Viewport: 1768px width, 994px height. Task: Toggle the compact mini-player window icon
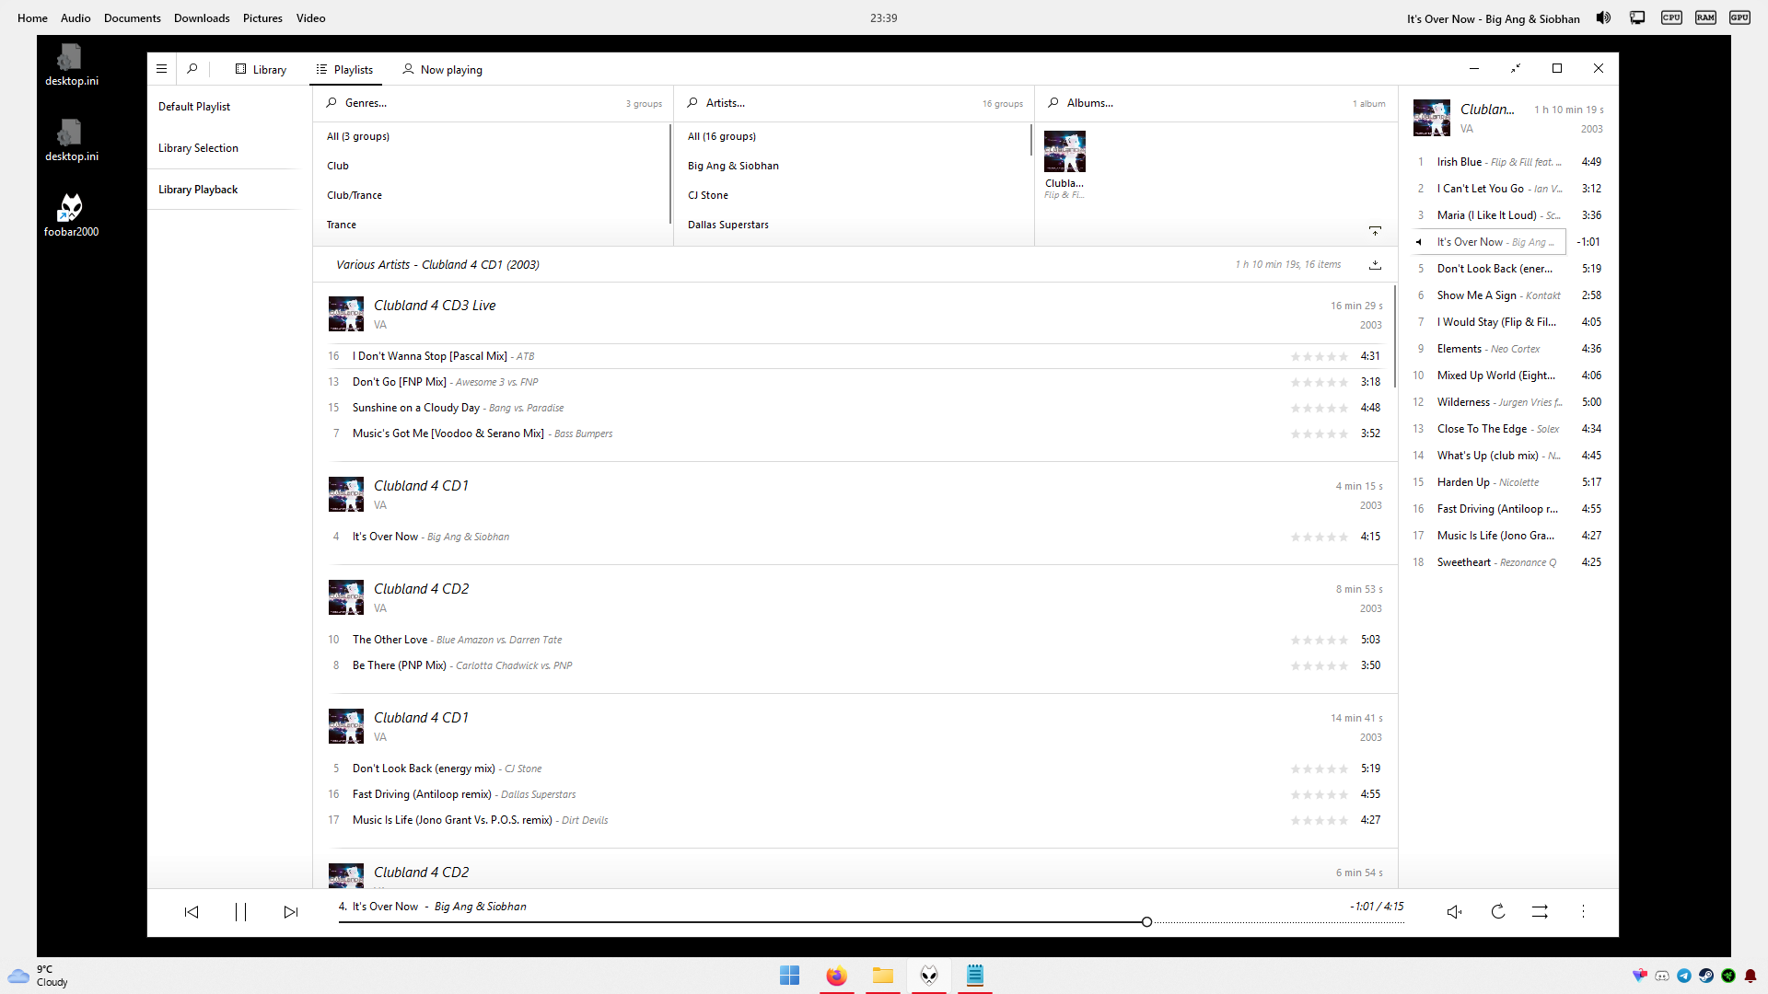tap(1516, 69)
